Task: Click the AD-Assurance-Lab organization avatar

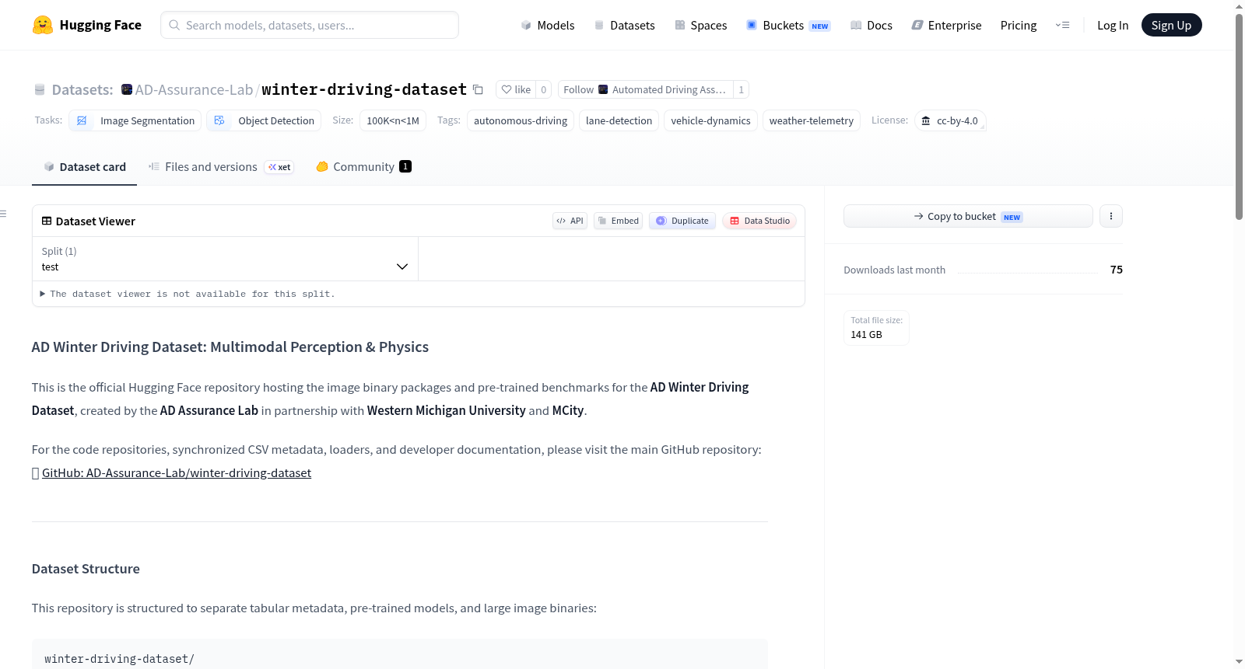Action: point(127,89)
